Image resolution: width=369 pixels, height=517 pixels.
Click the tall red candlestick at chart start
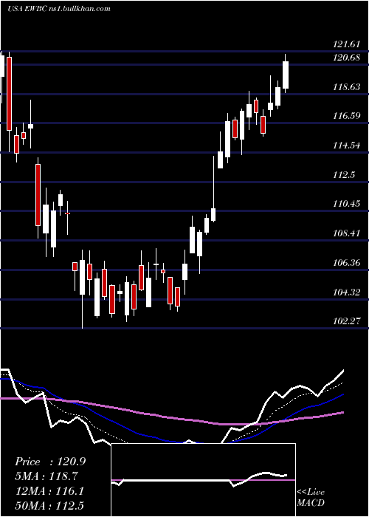click(9, 94)
